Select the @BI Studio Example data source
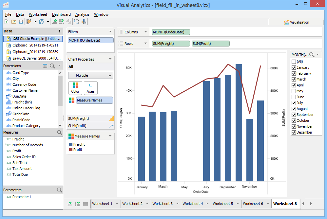Screen dimensions: 327x219 [33, 39]
